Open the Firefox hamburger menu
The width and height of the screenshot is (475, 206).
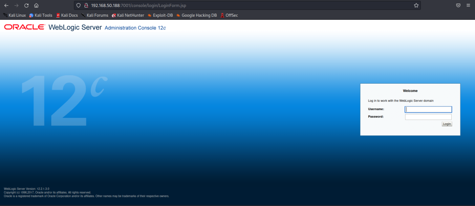[x=468, y=5]
